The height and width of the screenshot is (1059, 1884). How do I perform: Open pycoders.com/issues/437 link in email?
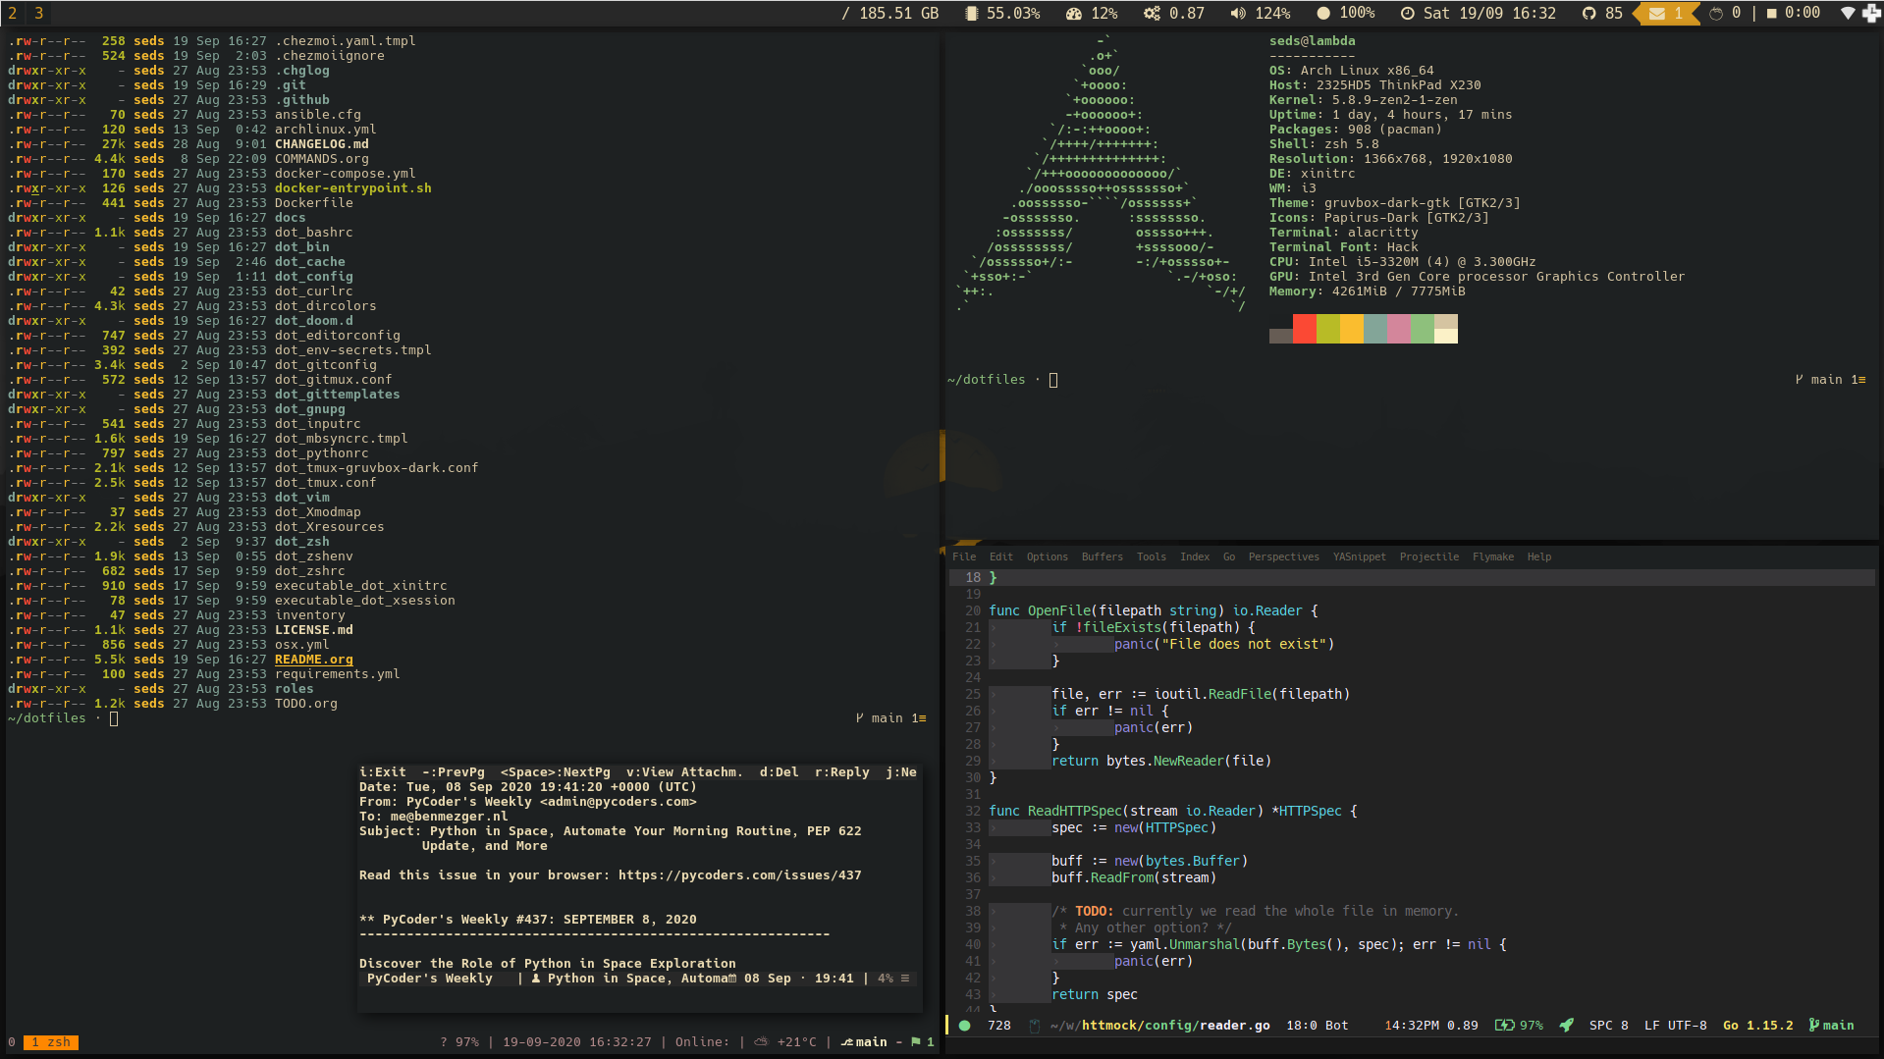tap(739, 875)
